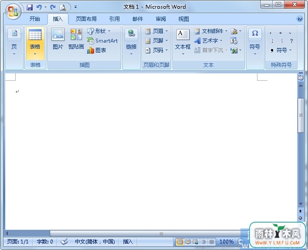Screen dimensions: 308x250
Task: Open the 链接 links menu
Action: pos(132,42)
